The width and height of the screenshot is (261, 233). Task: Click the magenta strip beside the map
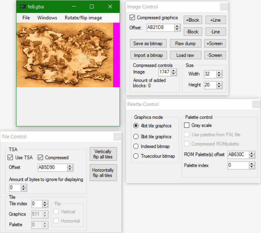(x=116, y=55)
